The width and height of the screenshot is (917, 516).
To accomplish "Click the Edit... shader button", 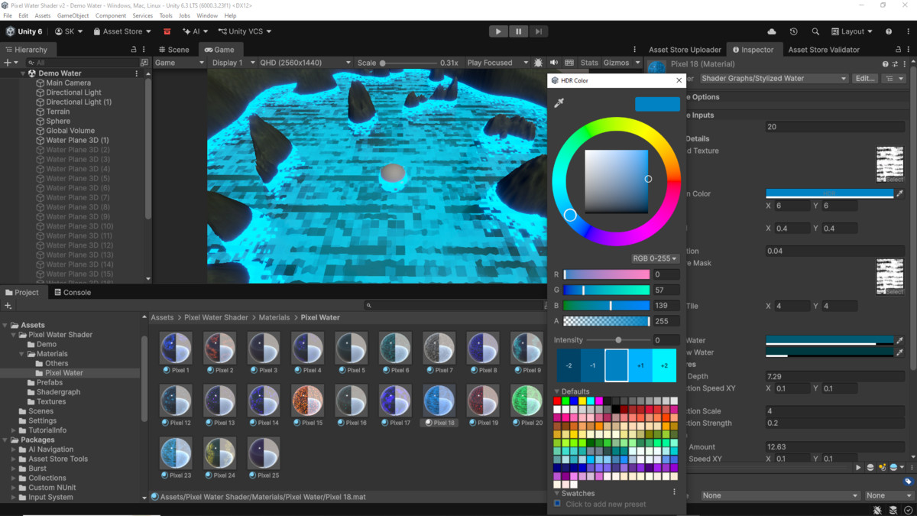I will tap(865, 78).
